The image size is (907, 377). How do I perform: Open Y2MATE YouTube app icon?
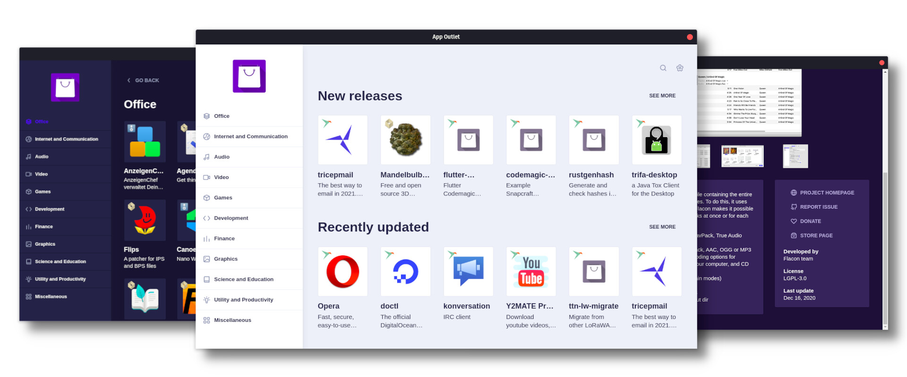click(x=531, y=271)
